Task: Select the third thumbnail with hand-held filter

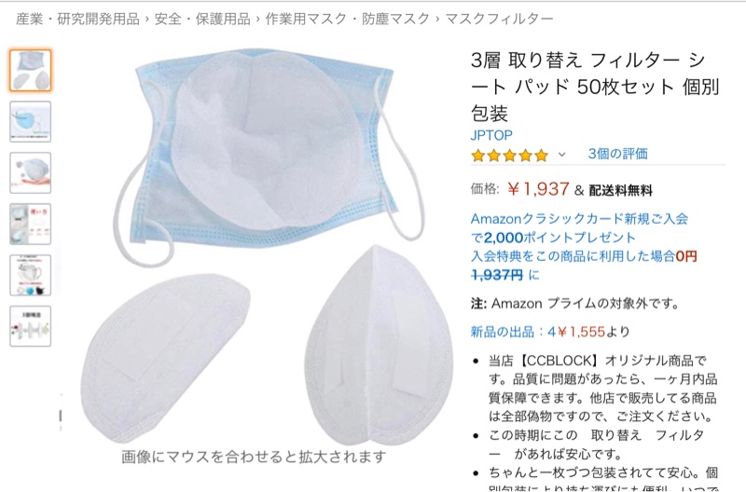Action: (31, 173)
